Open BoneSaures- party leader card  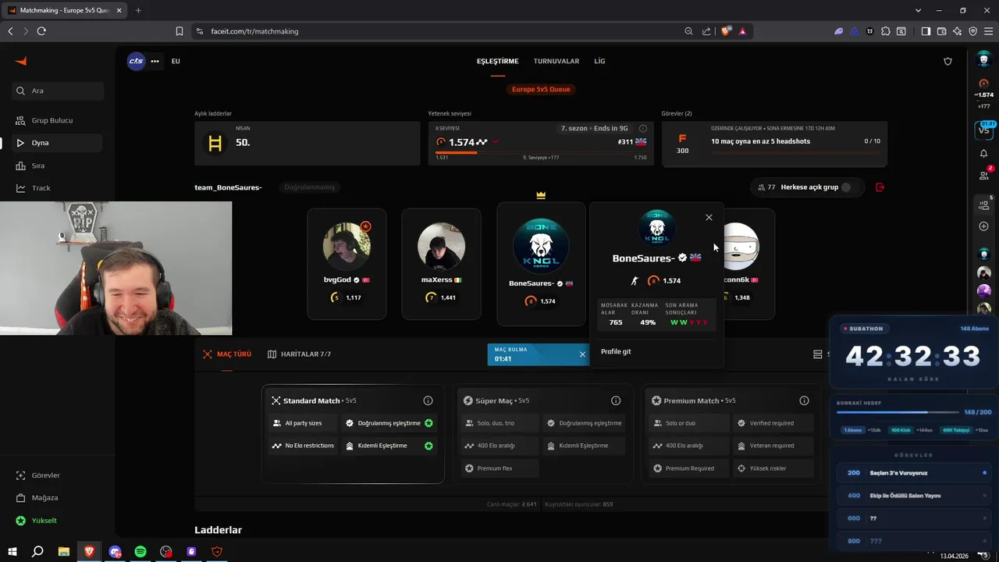coord(541,264)
